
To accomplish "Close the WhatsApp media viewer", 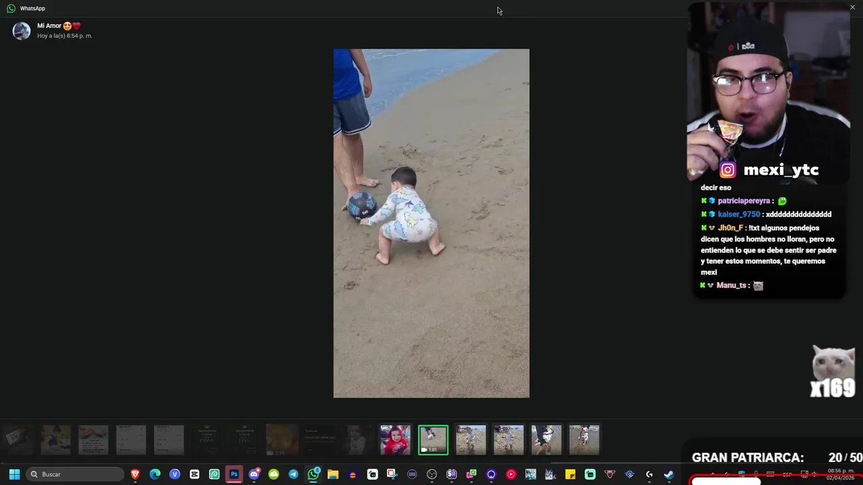I will coord(852,7).
